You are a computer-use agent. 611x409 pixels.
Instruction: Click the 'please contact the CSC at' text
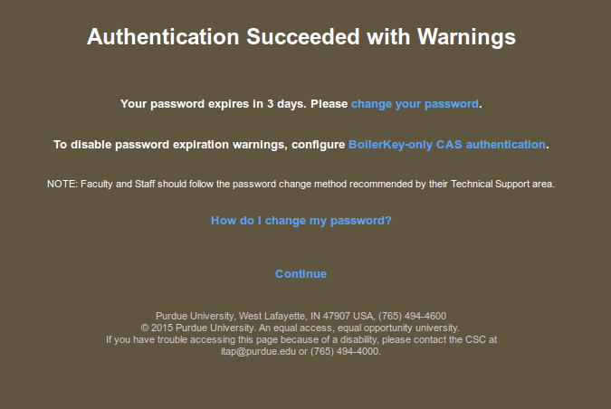coord(442,339)
